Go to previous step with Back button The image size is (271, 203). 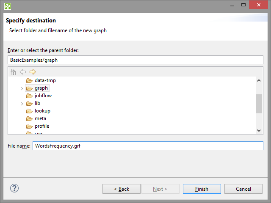coord(122,189)
